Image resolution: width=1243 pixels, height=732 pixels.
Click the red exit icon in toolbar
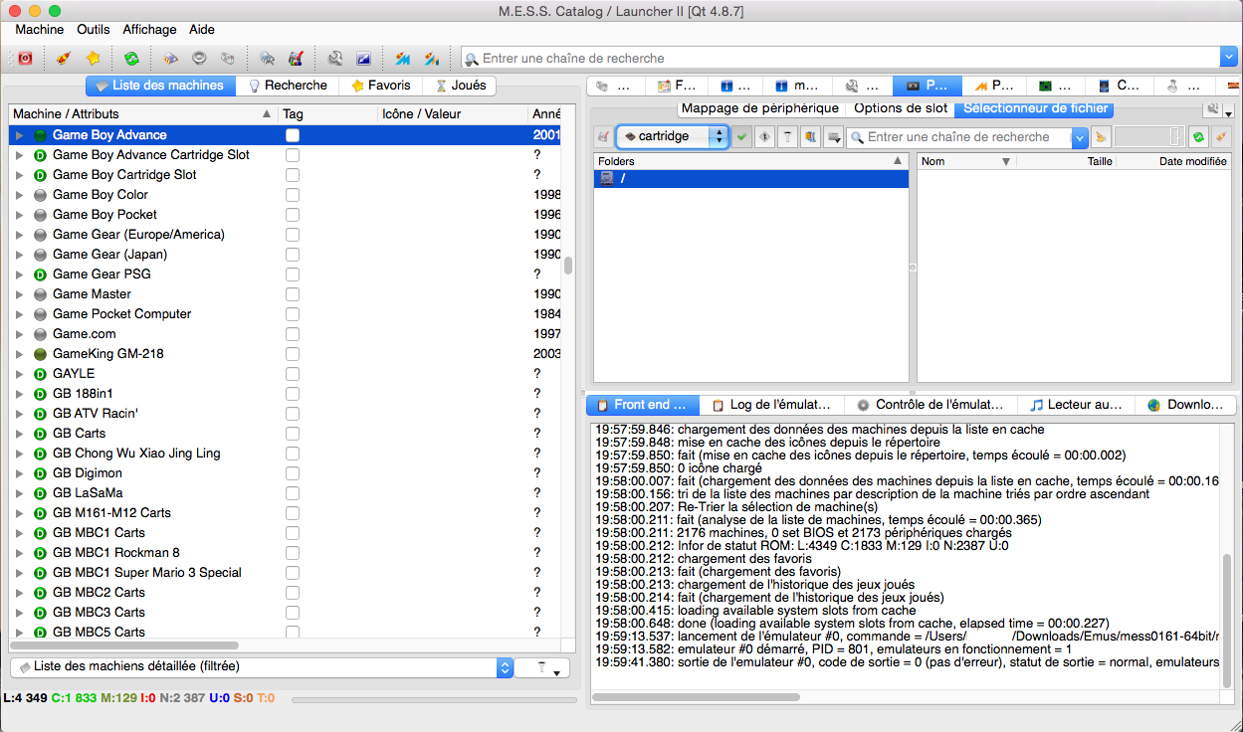pos(25,59)
